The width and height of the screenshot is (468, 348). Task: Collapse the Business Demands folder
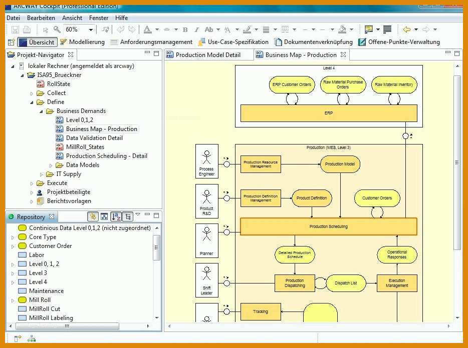coord(41,111)
